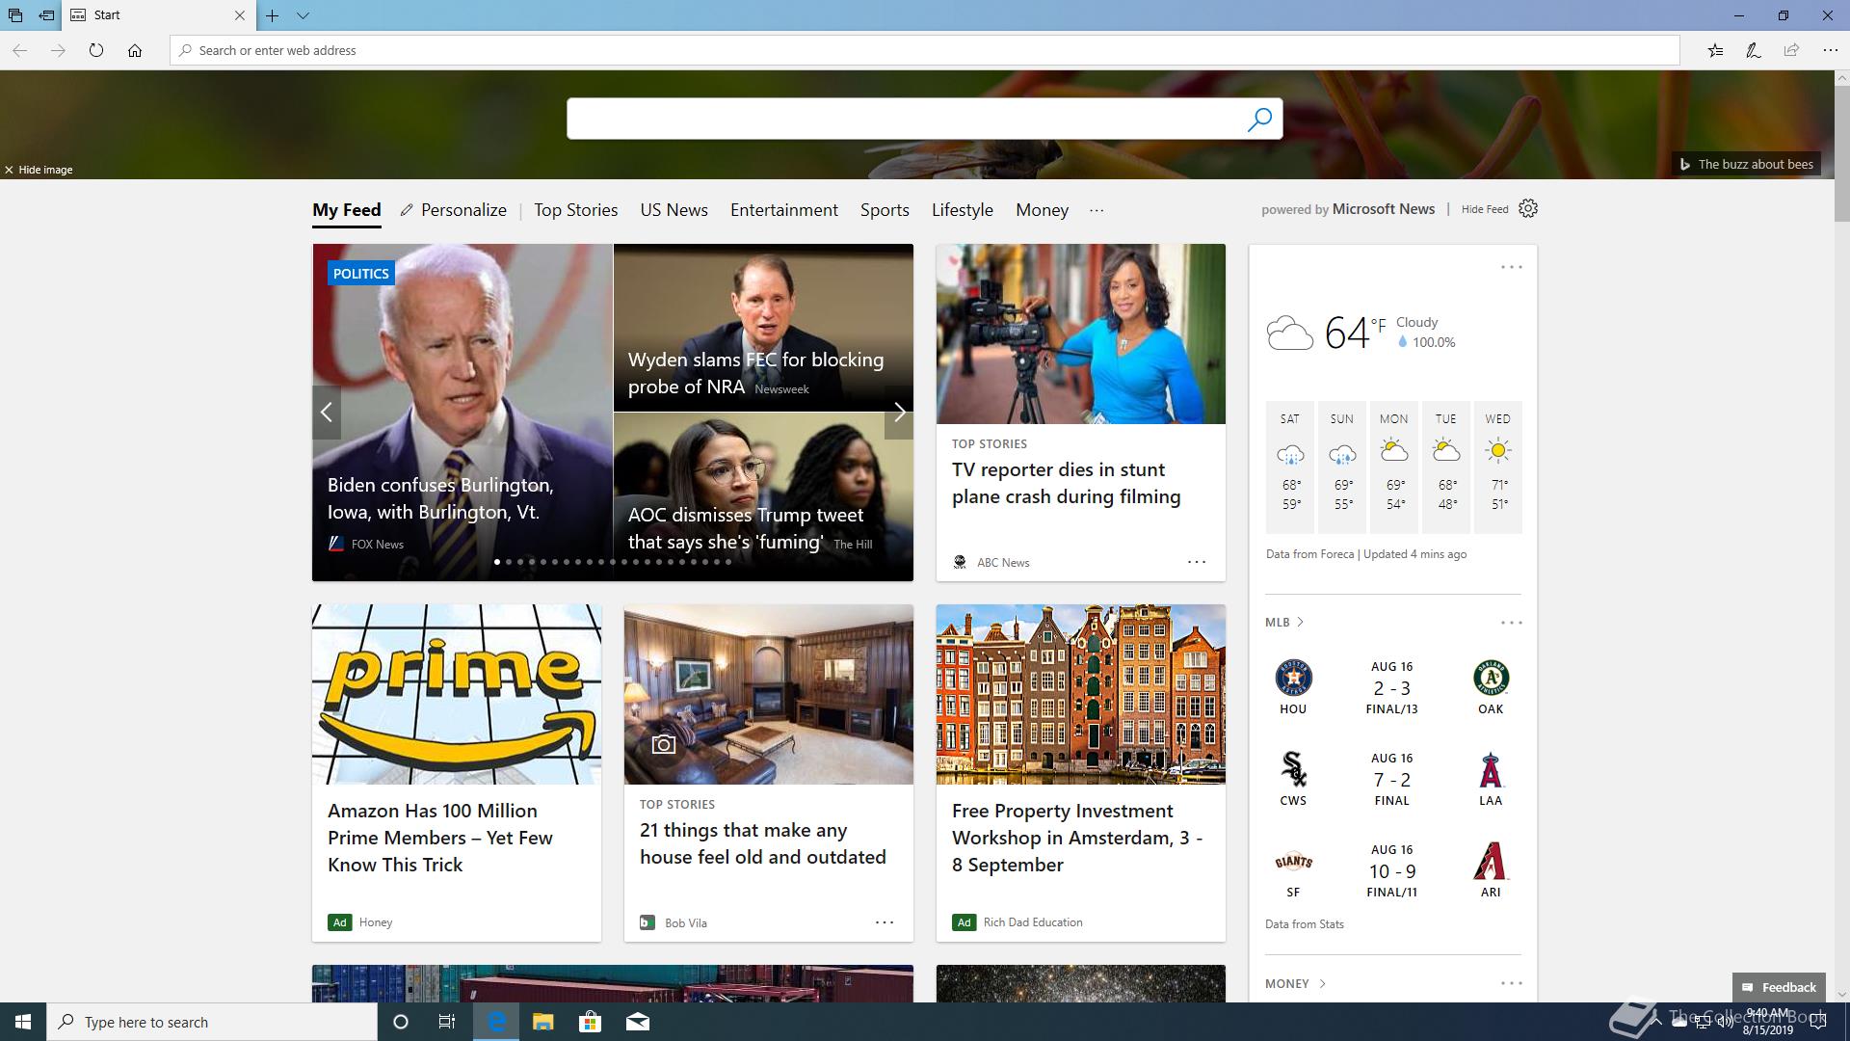Open the Favorites hub icon

1715,50
